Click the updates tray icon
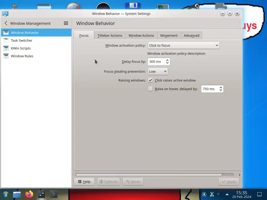The image size is (267, 200). 204,194
